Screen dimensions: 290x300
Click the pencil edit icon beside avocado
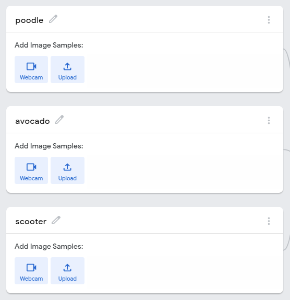[59, 120]
